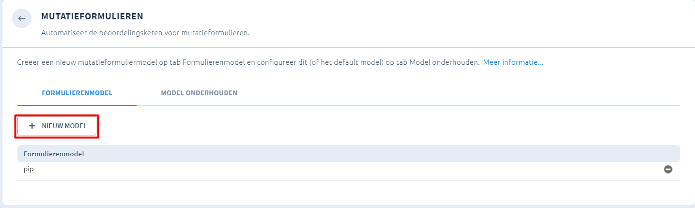Viewport: 695px width, 208px height.
Task: Switch to the Formulierenmodel tab
Action: coord(77,93)
